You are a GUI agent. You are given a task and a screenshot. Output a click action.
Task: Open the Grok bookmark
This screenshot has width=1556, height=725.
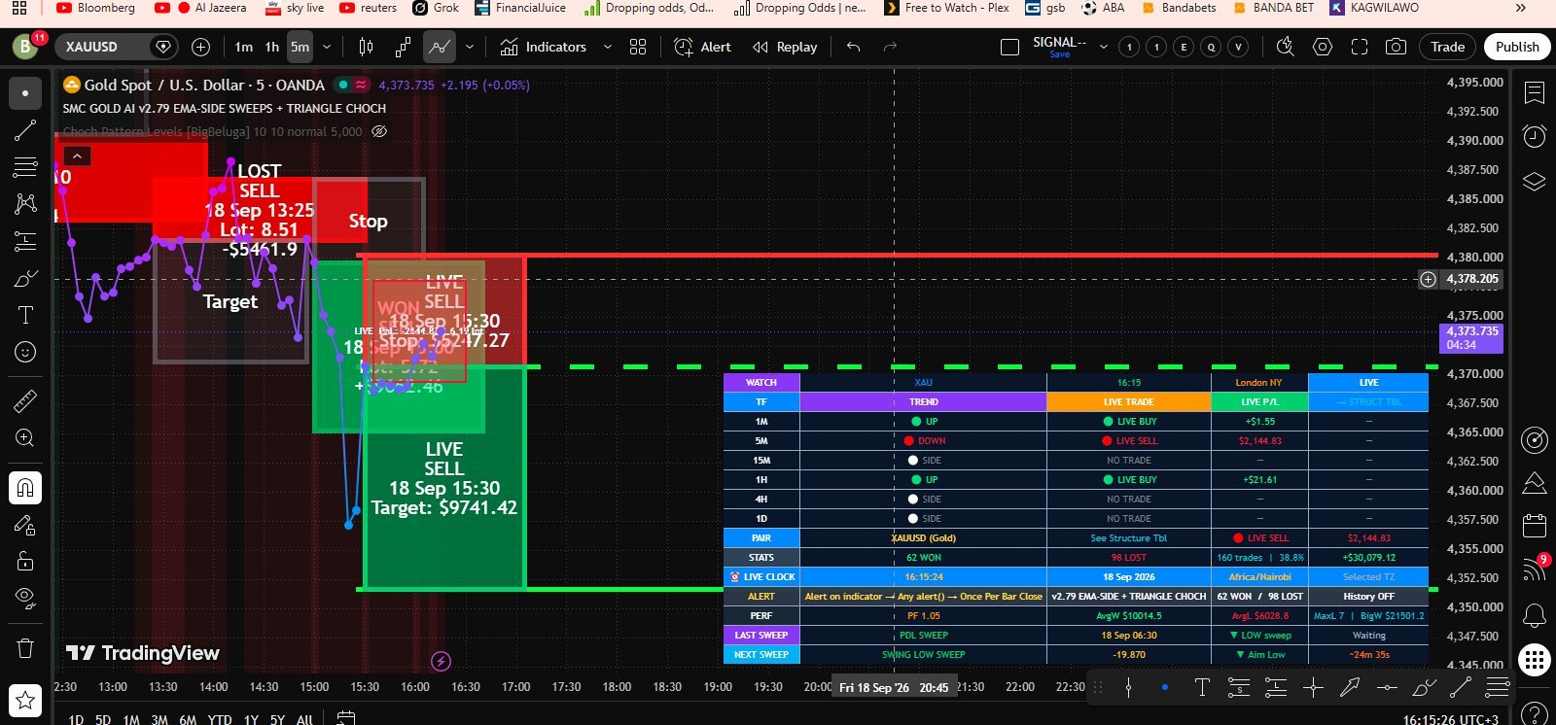pyautogui.click(x=436, y=8)
